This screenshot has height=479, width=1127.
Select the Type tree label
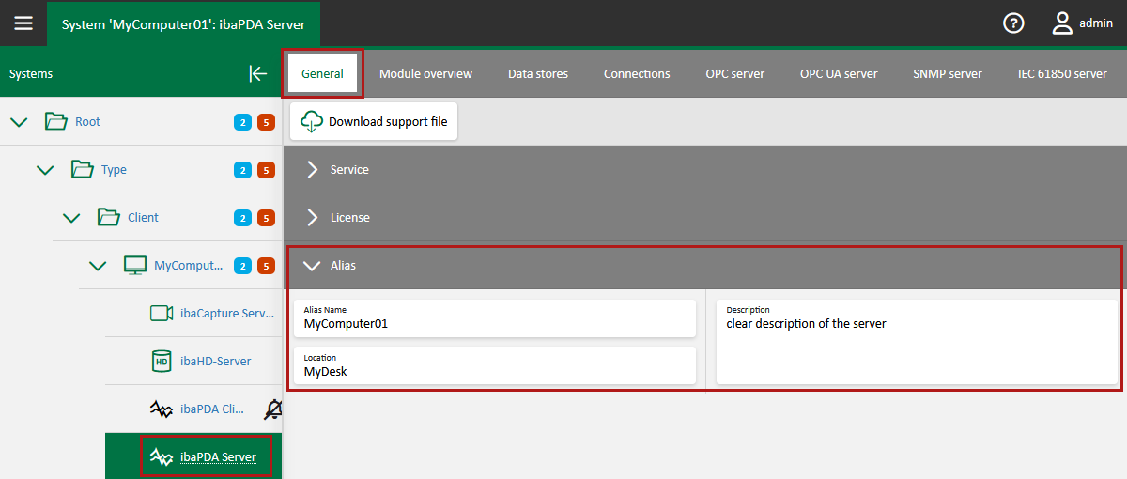pyautogui.click(x=114, y=170)
